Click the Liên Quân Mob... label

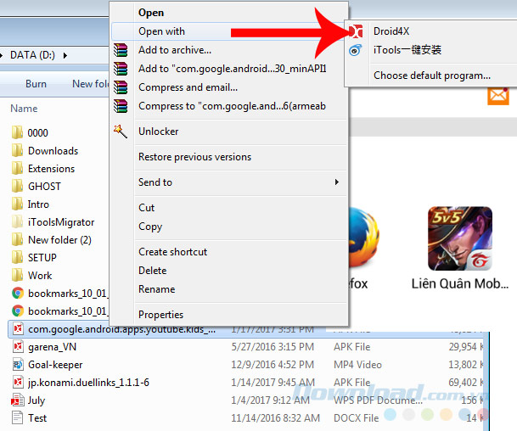click(x=460, y=283)
